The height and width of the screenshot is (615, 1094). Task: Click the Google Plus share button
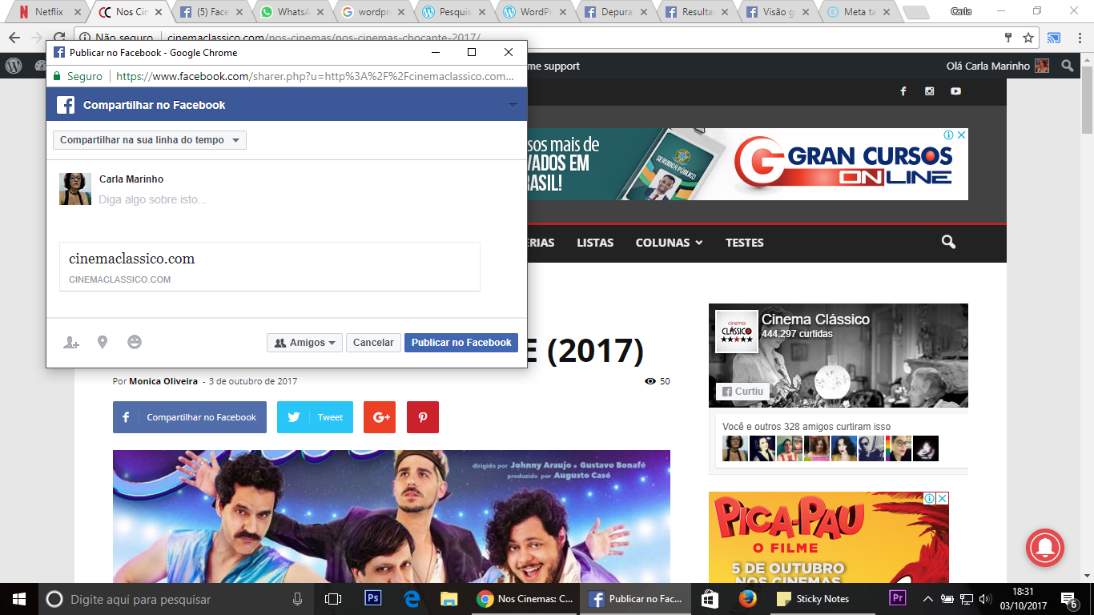[380, 417]
